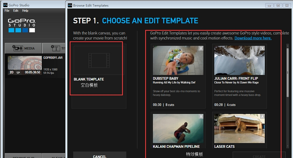The width and height of the screenshot is (293, 158).
Task: Select the GOPR0091.AVI clip thumbnail
Action: point(25,65)
